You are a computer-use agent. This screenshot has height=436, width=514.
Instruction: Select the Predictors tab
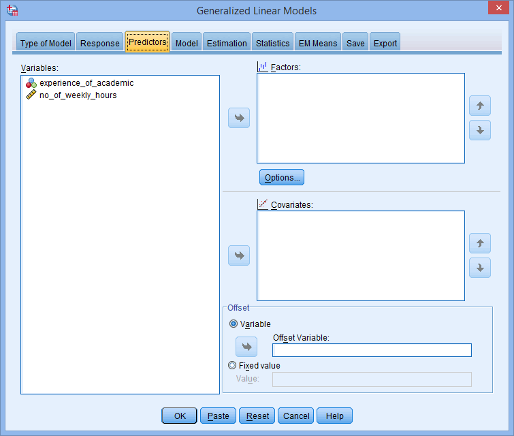pyautogui.click(x=147, y=42)
